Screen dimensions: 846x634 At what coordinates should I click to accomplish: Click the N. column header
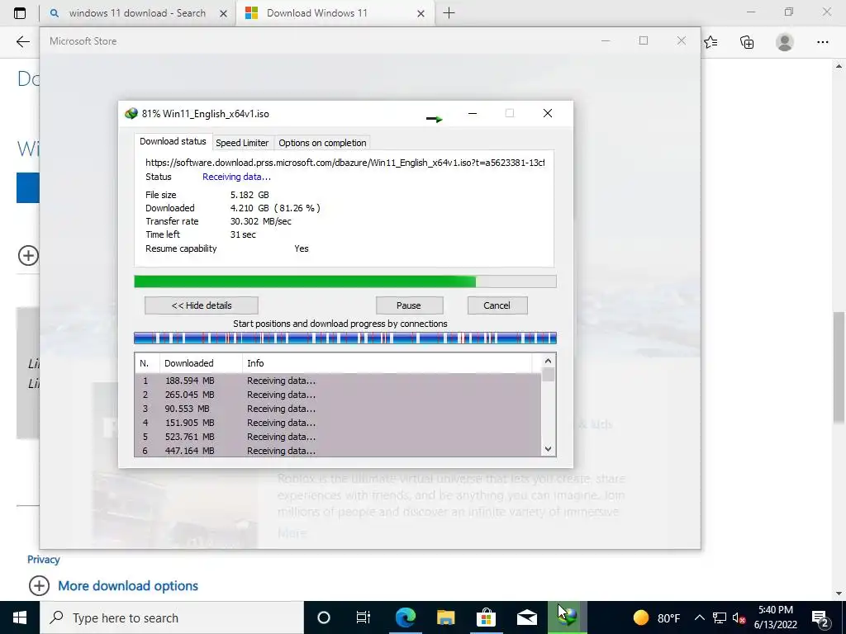click(147, 363)
